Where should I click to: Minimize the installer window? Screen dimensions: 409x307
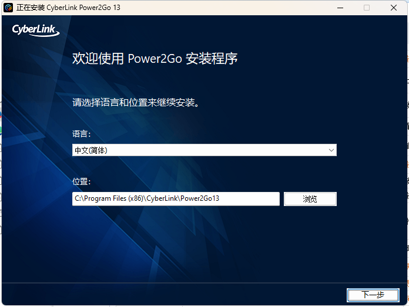(340, 8)
